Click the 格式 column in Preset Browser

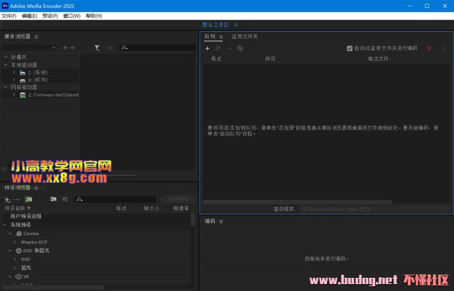pyautogui.click(x=121, y=208)
